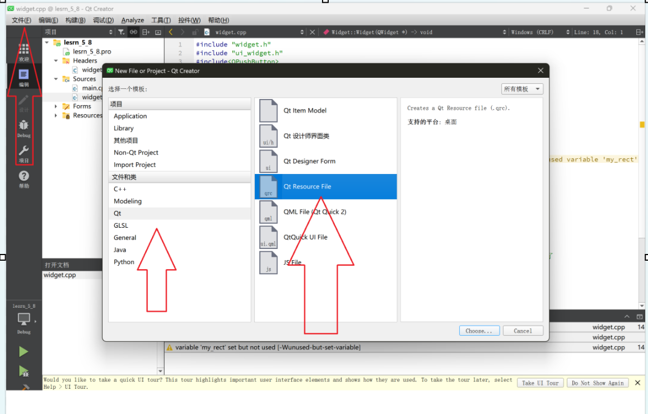Open the 控件(W) menu
Screen dimensions: 648x414
(x=189, y=20)
